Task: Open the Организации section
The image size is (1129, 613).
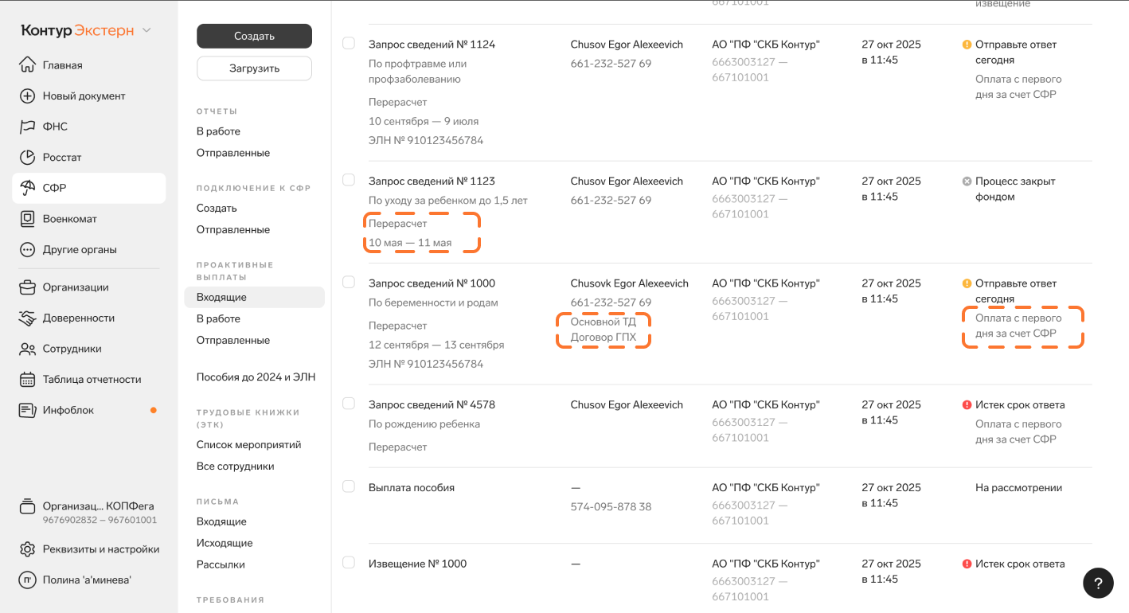Action: [76, 287]
